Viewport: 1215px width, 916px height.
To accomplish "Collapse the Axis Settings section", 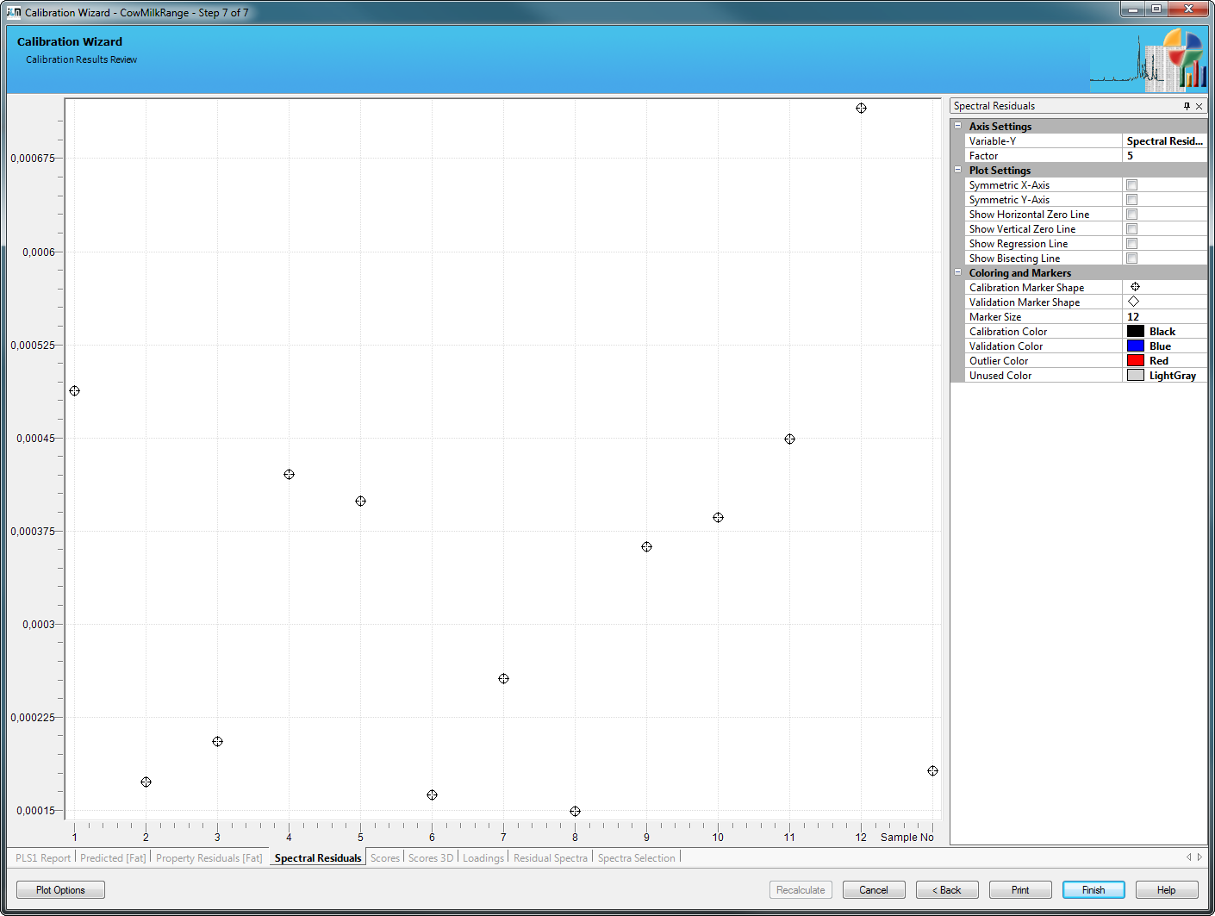I will (957, 126).
